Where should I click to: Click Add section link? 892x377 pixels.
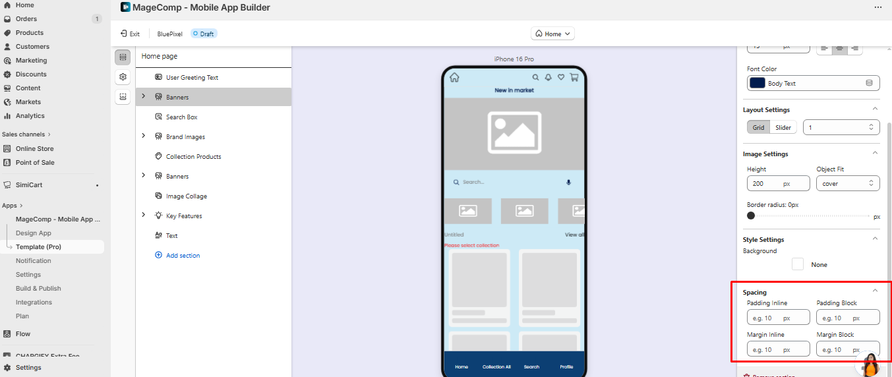click(183, 256)
